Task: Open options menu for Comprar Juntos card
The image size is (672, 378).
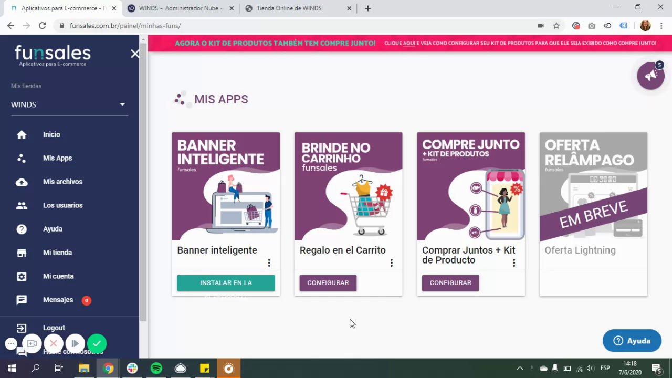Action: [513, 262]
